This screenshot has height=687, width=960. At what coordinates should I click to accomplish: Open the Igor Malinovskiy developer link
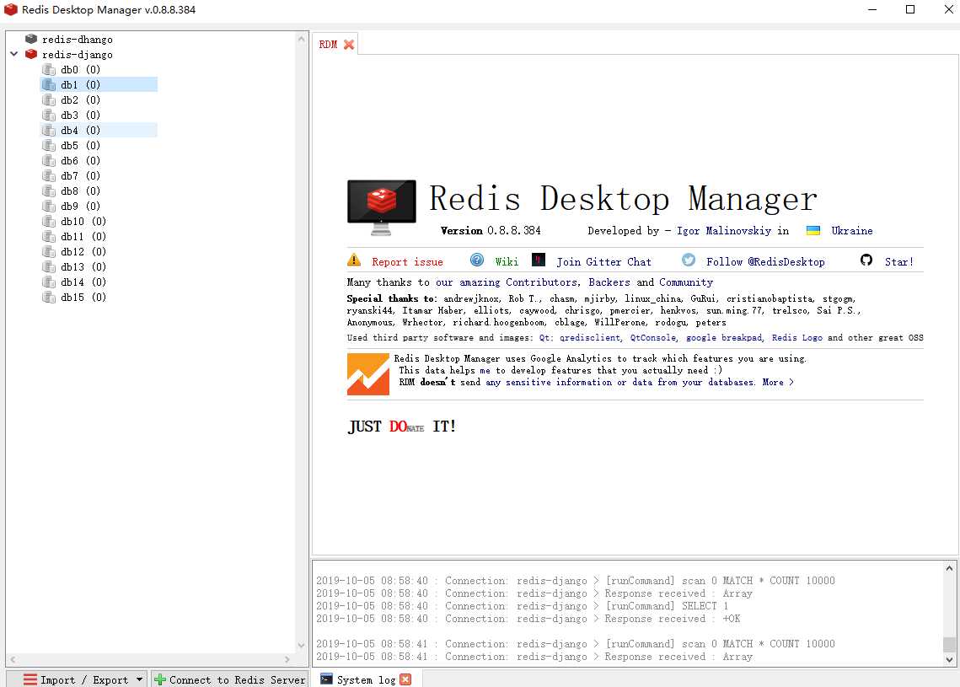(724, 231)
